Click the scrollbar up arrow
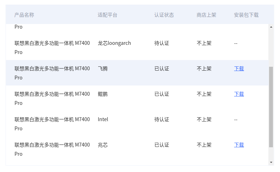This screenshot has height=172, width=280. (271, 27)
